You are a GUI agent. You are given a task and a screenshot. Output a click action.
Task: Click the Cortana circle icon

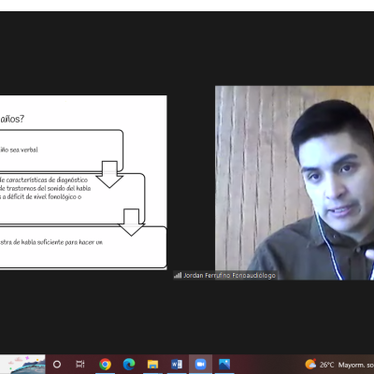(57, 364)
